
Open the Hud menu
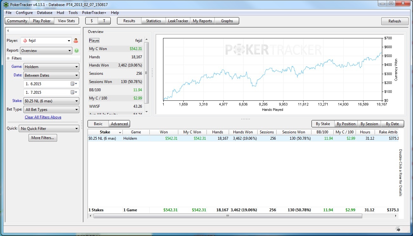pos(60,13)
